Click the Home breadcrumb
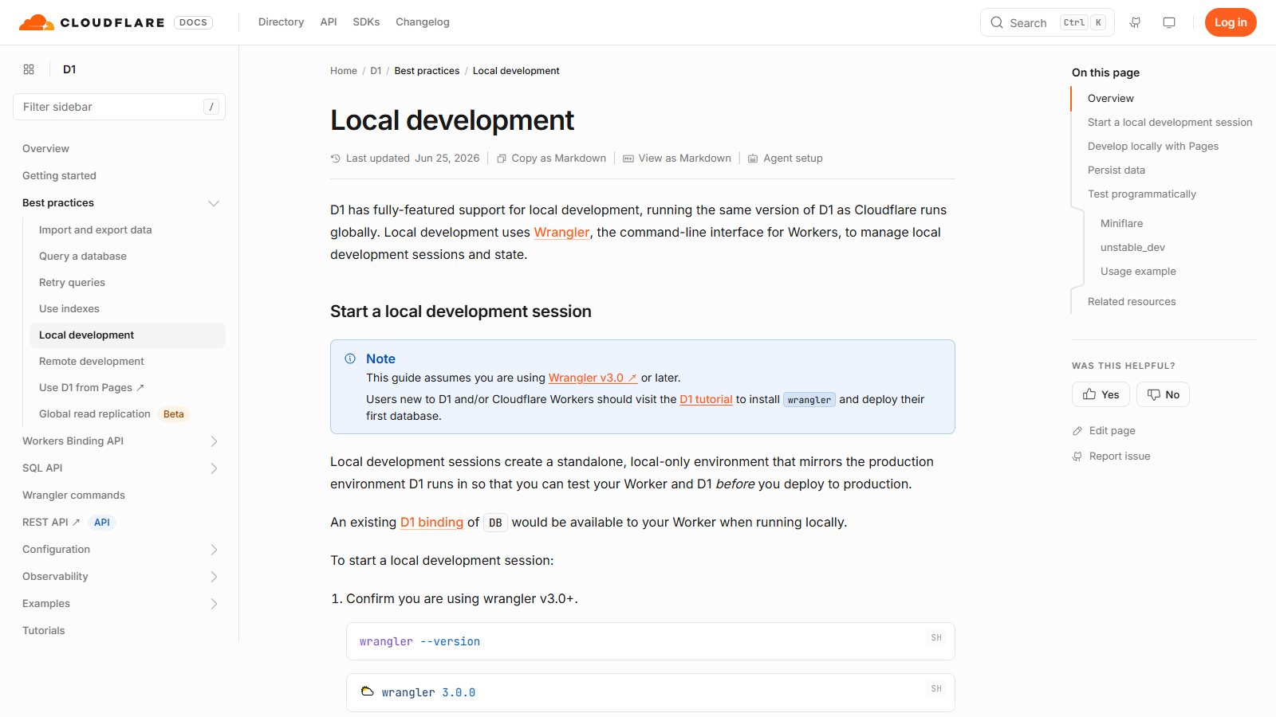Viewport: 1276px width, 717px height. click(x=344, y=71)
